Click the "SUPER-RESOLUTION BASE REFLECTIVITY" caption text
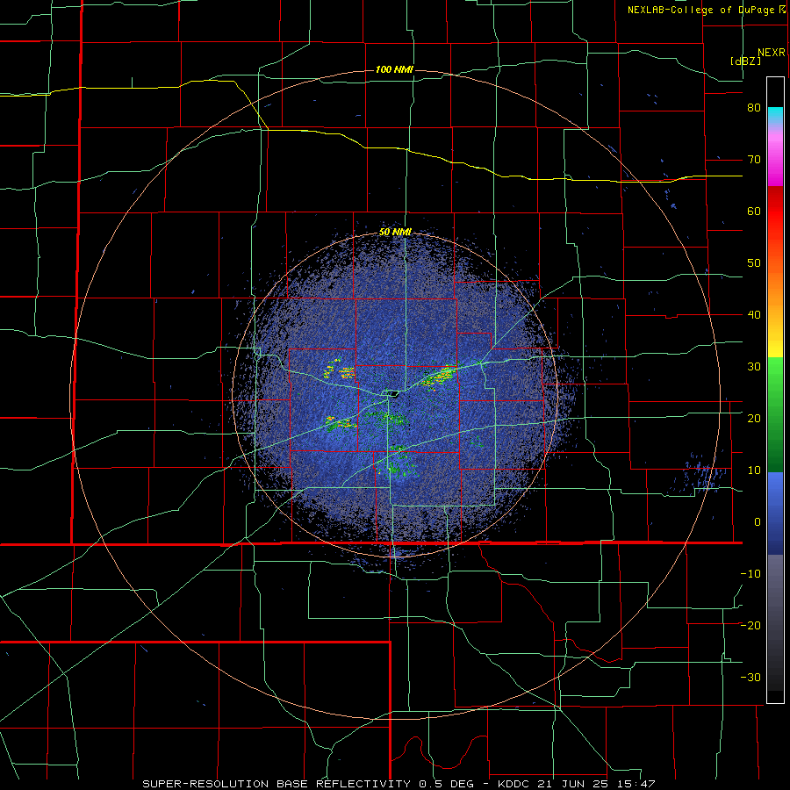Image resolution: width=790 pixels, height=790 pixels. 276,784
